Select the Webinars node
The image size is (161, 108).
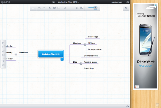click(77, 43)
